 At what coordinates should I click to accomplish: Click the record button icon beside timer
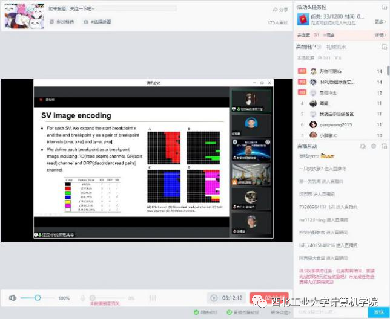pyautogui.click(x=213, y=298)
